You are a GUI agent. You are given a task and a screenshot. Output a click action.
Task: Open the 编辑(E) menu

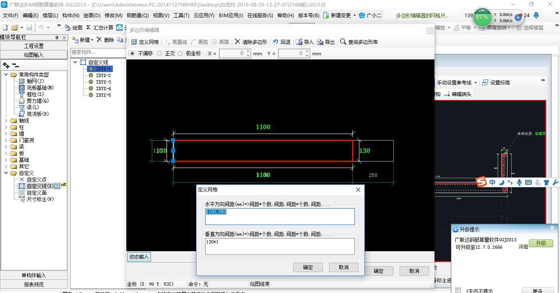click(x=30, y=16)
